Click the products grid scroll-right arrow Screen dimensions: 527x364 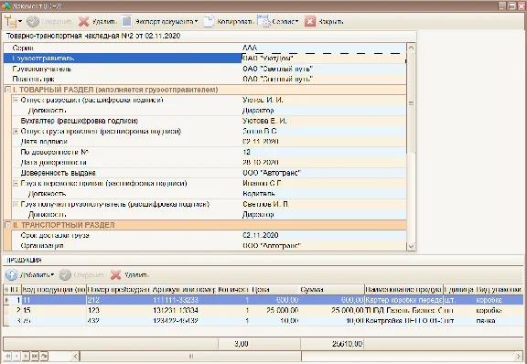[x=519, y=356]
